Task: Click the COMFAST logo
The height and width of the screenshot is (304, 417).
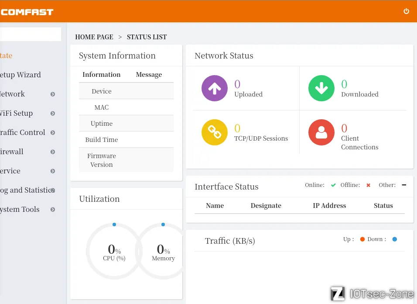Action: pos(27,12)
